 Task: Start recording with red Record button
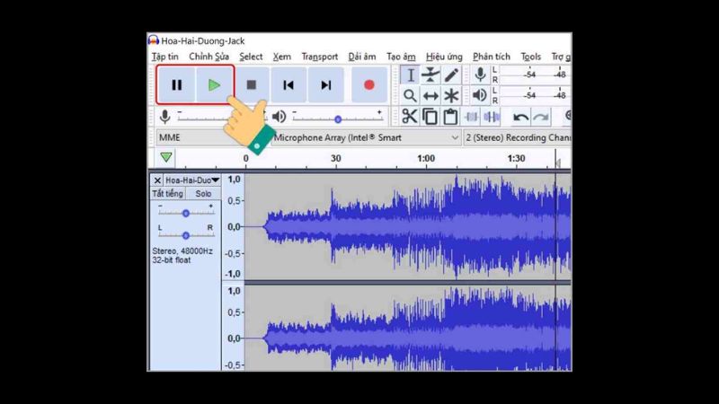[369, 84]
